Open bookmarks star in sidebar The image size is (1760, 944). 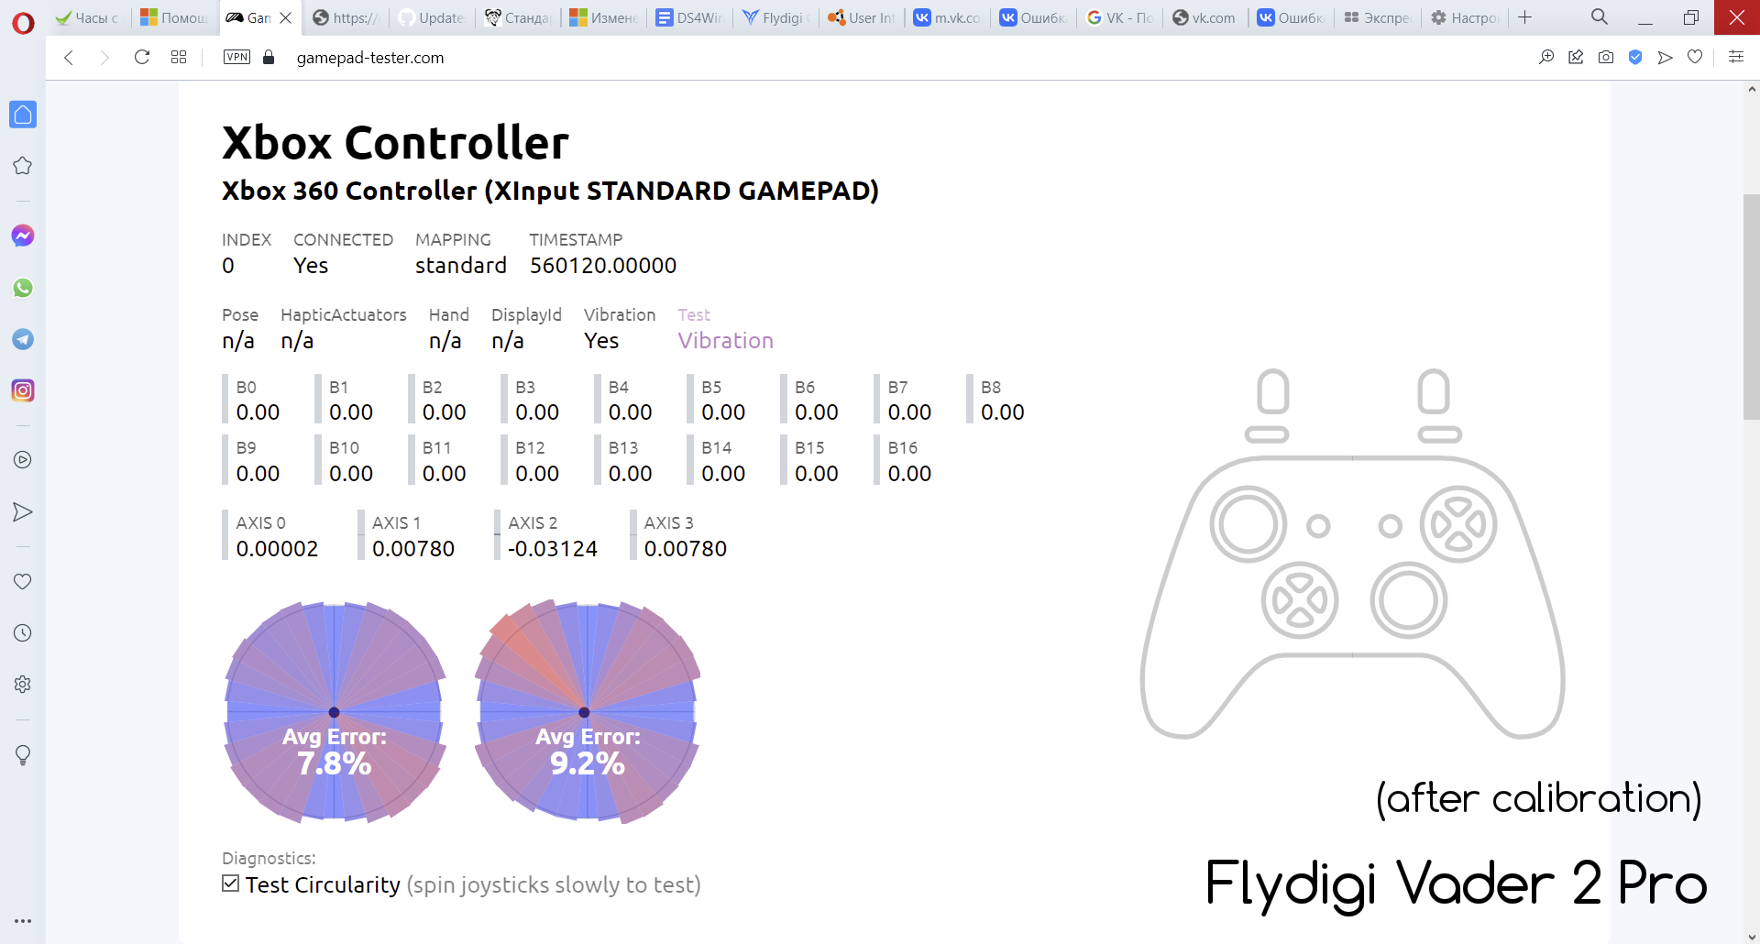click(23, 166)
